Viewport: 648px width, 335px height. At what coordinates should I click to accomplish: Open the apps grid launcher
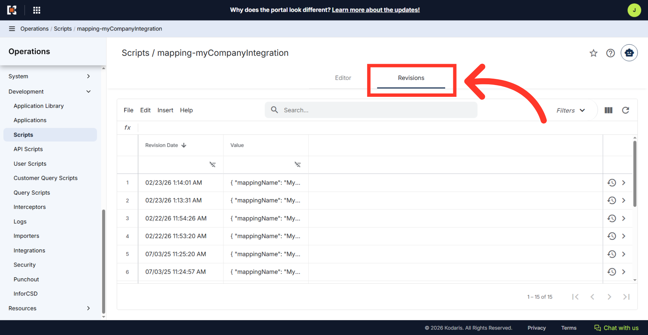click(x=37, y=10)
